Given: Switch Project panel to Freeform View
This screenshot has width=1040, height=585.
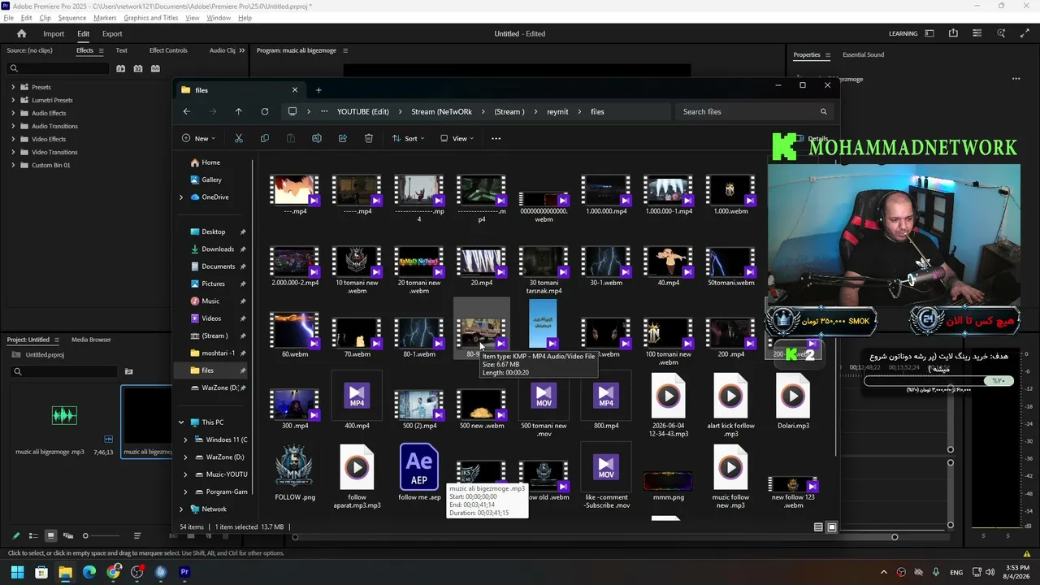Looking at the screenshot, I should [68, 535].
